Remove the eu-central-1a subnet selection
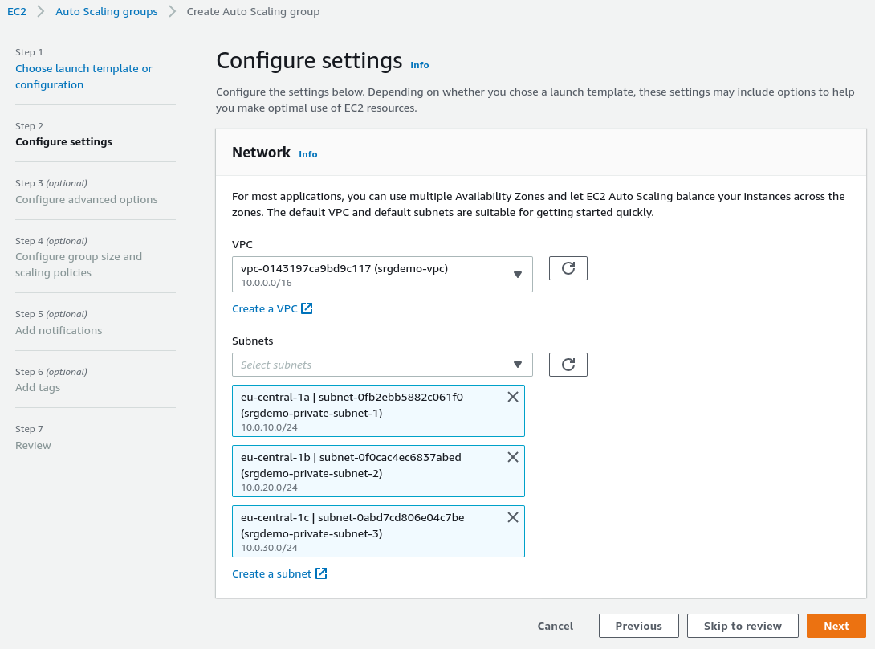The height and width of the screenshot is (649, 875). click(513, 397)
